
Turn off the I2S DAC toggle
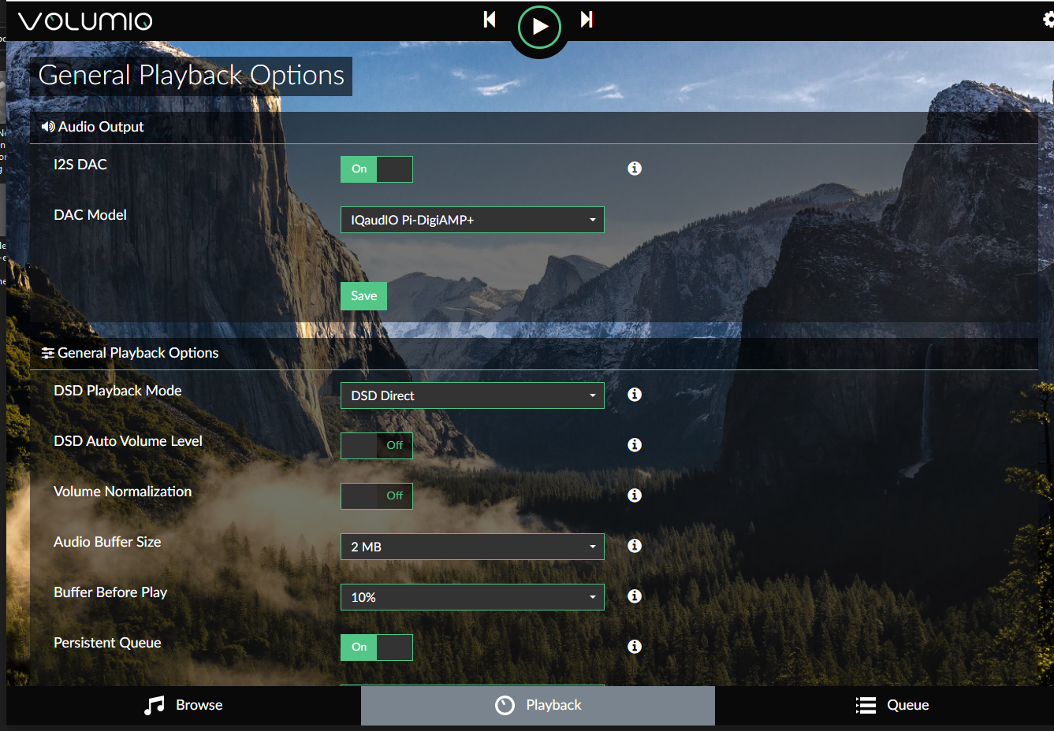click(377, 169)
